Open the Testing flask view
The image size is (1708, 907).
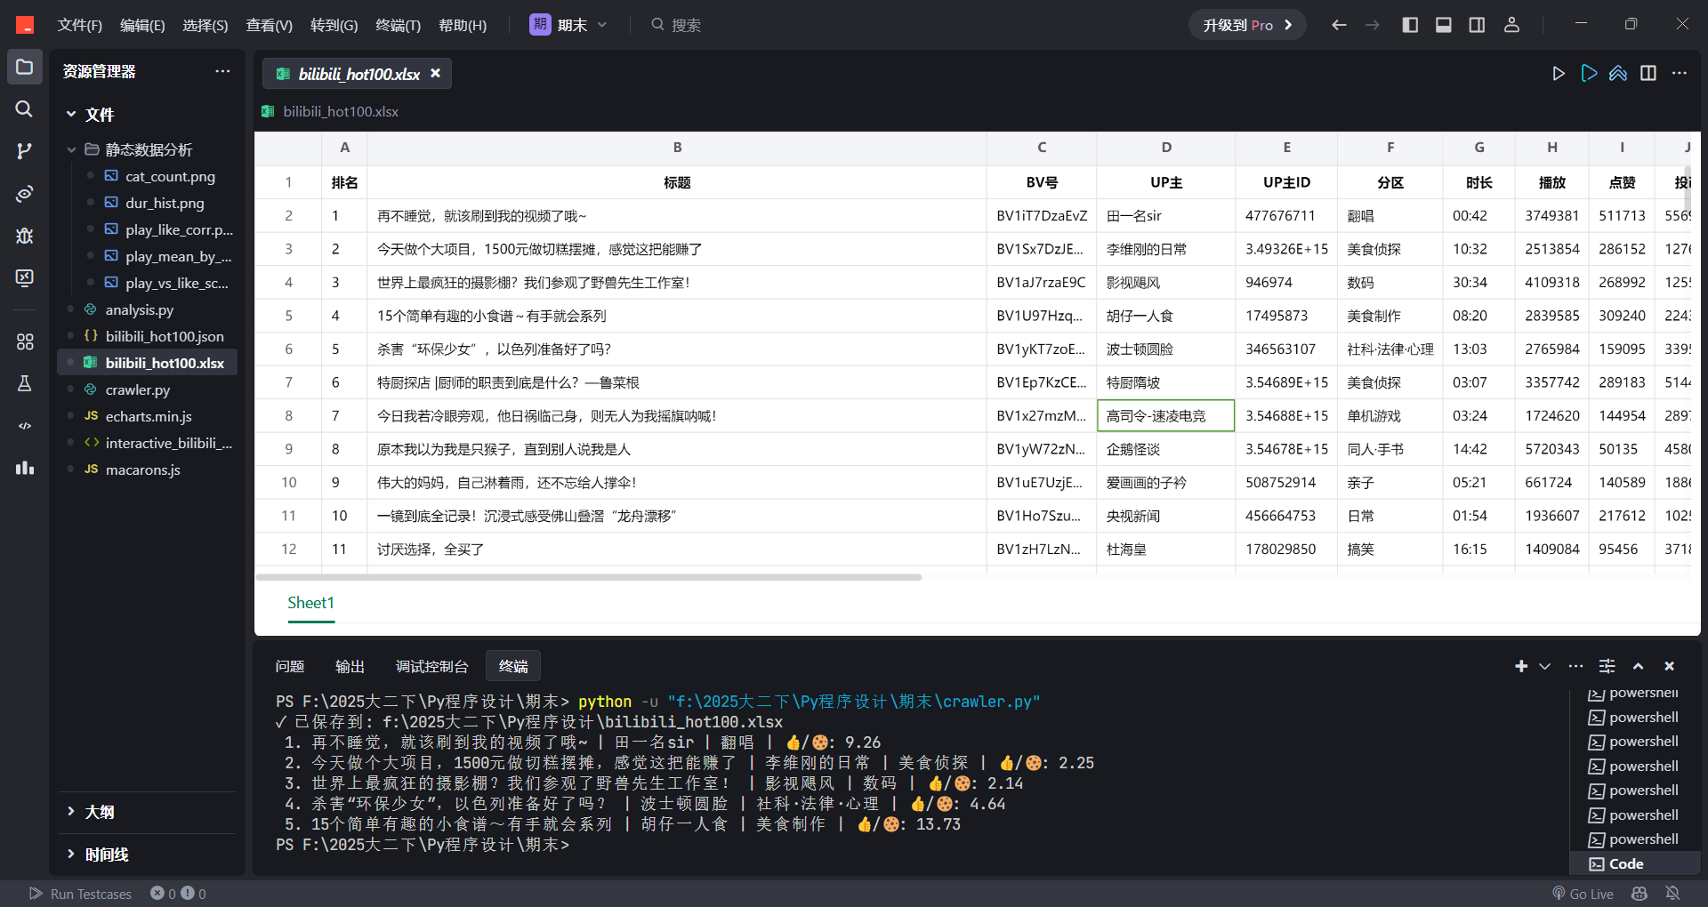point(25,383)
